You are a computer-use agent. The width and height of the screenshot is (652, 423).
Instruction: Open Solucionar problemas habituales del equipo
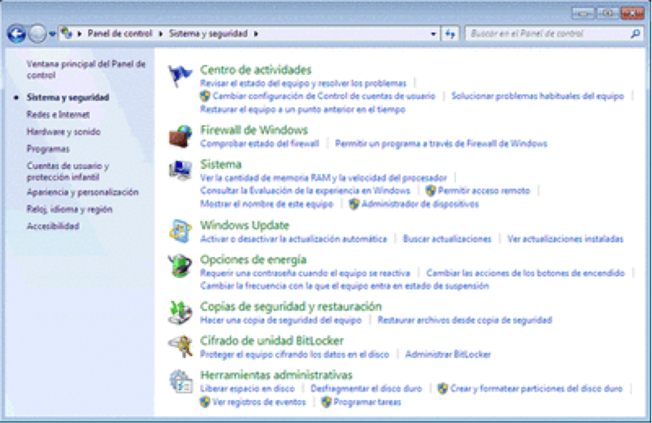click(x=537, y=96)
